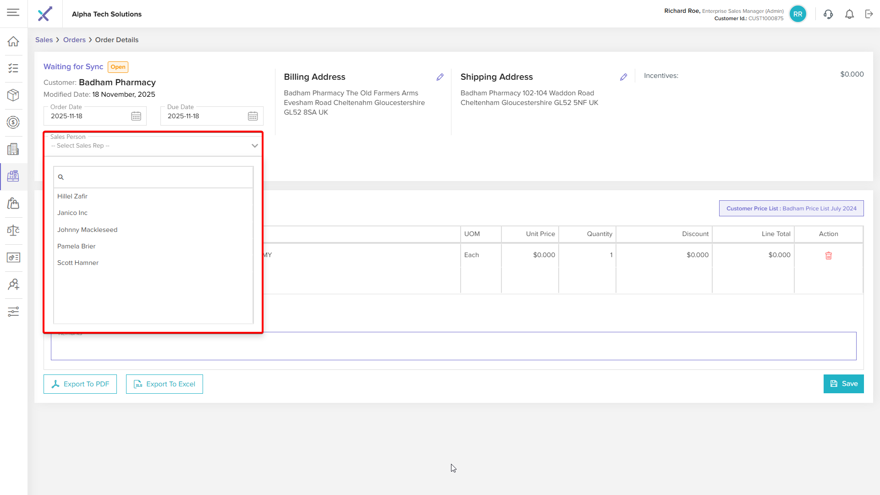Open Order Date calendar picker
Image resolution: width=880 pixels, height=495 pixels.
[136, 116]
